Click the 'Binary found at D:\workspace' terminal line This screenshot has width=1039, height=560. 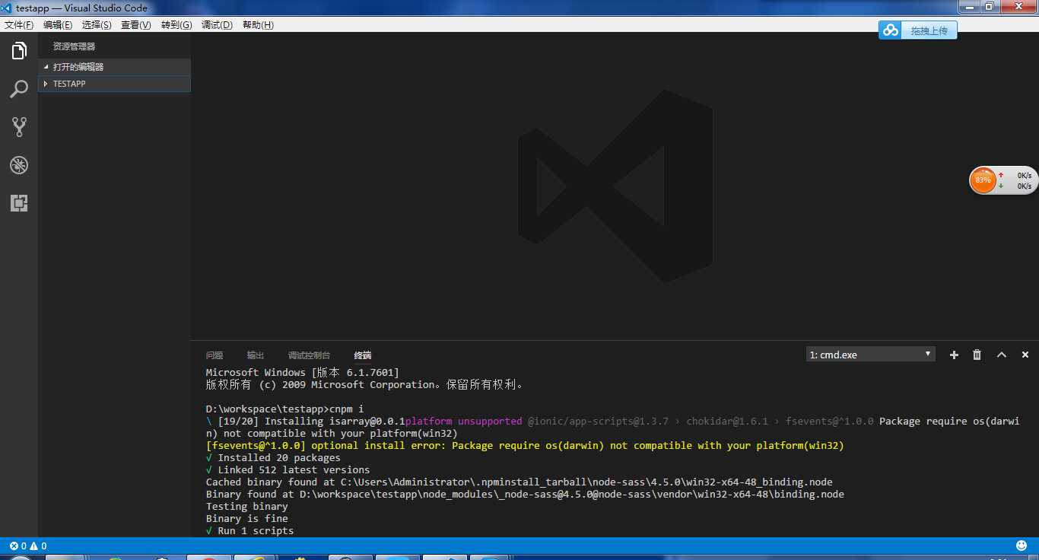point(525,494)
